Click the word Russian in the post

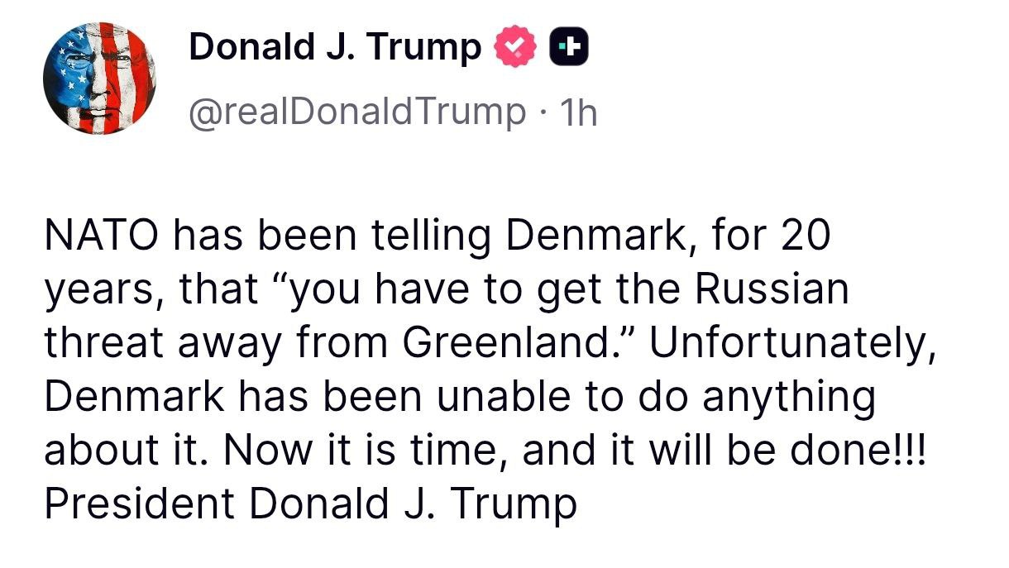point(770,290)
